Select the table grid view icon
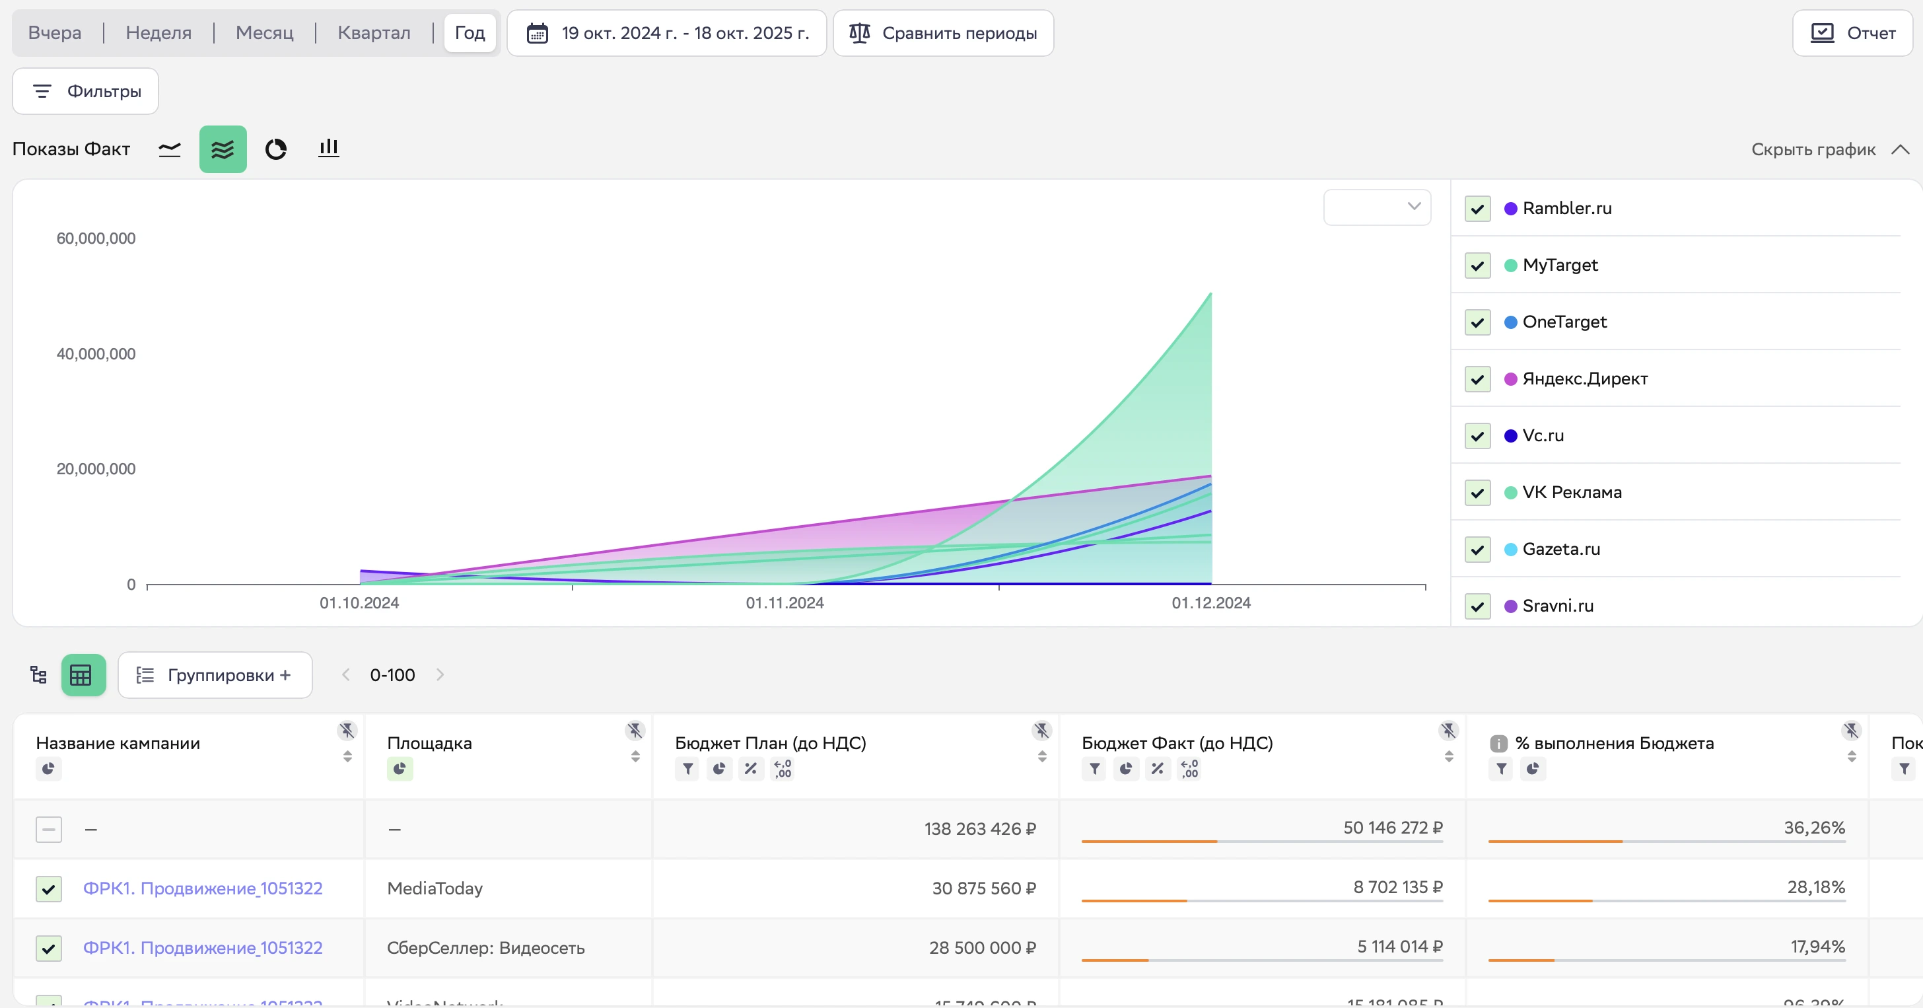The height and width of the screenshot is (1008, 1923). click(81, 675)
